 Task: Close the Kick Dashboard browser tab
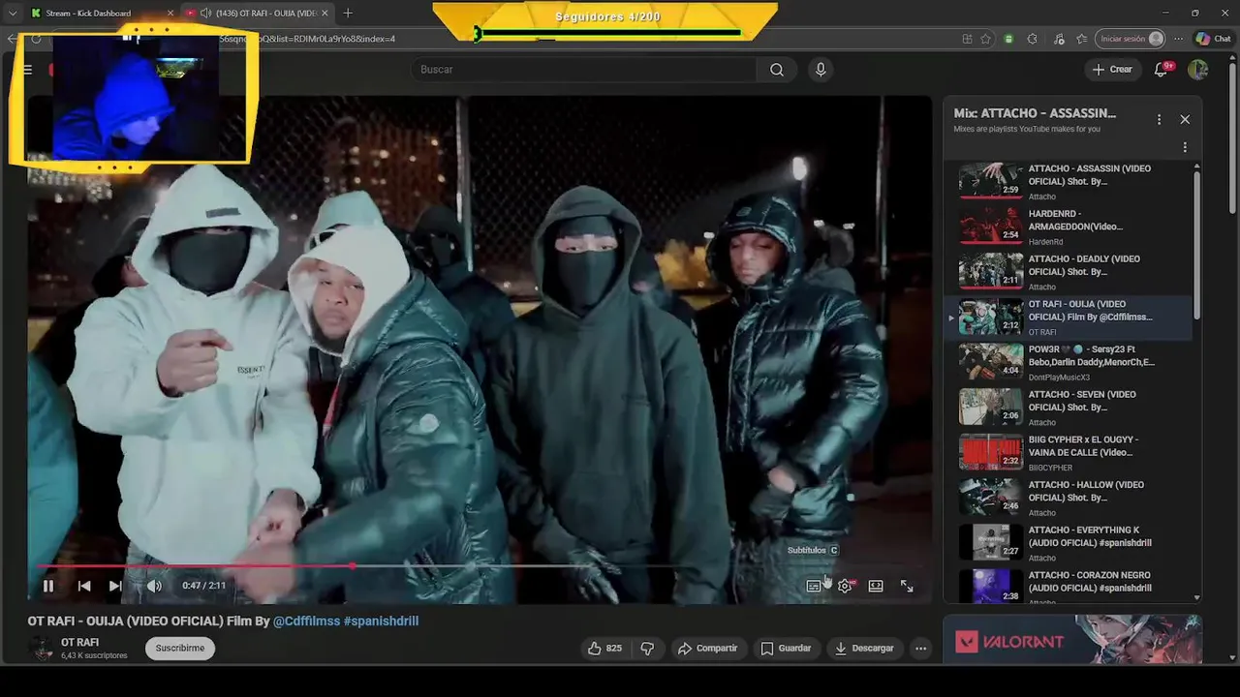pyautogui.click(x=170, y=14)
